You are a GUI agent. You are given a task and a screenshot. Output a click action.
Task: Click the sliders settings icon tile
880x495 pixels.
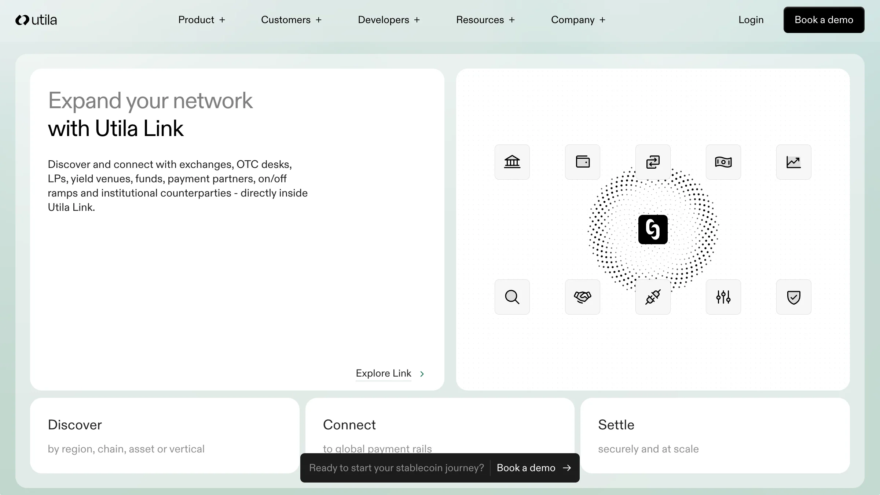pyautogui.click(x=723, y=297)
